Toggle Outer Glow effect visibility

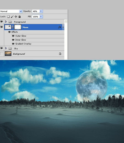coord(13,36)
